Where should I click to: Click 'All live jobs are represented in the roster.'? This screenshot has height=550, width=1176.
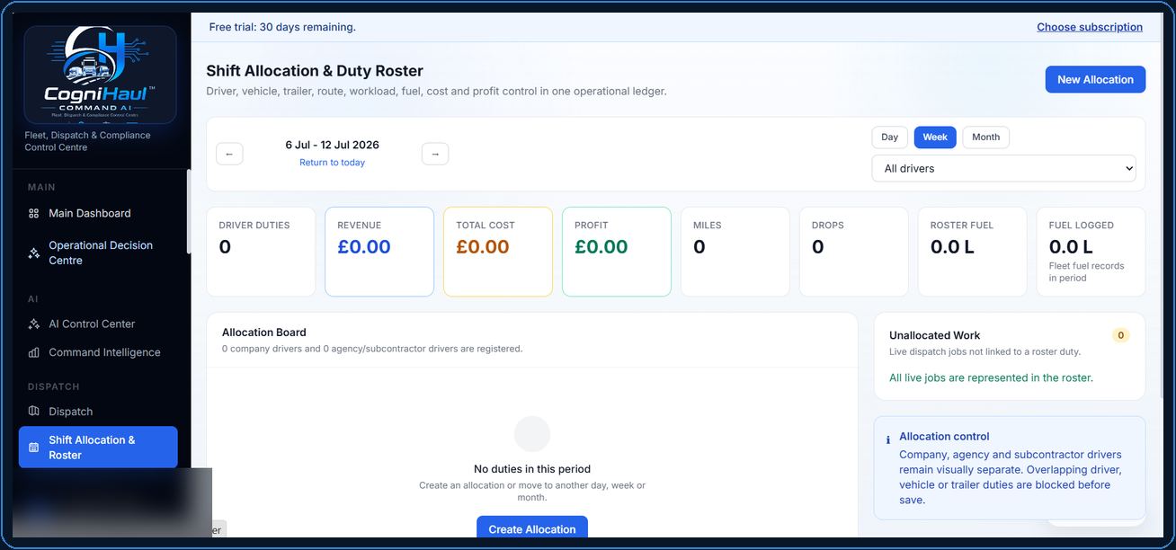[x=991, y=378]
